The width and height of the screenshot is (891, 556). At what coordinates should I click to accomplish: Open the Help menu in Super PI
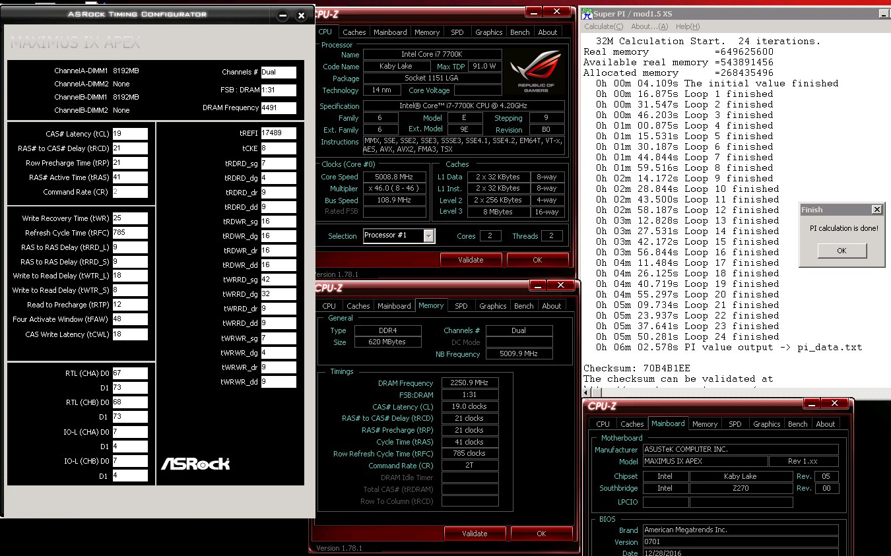coord(687,26)
